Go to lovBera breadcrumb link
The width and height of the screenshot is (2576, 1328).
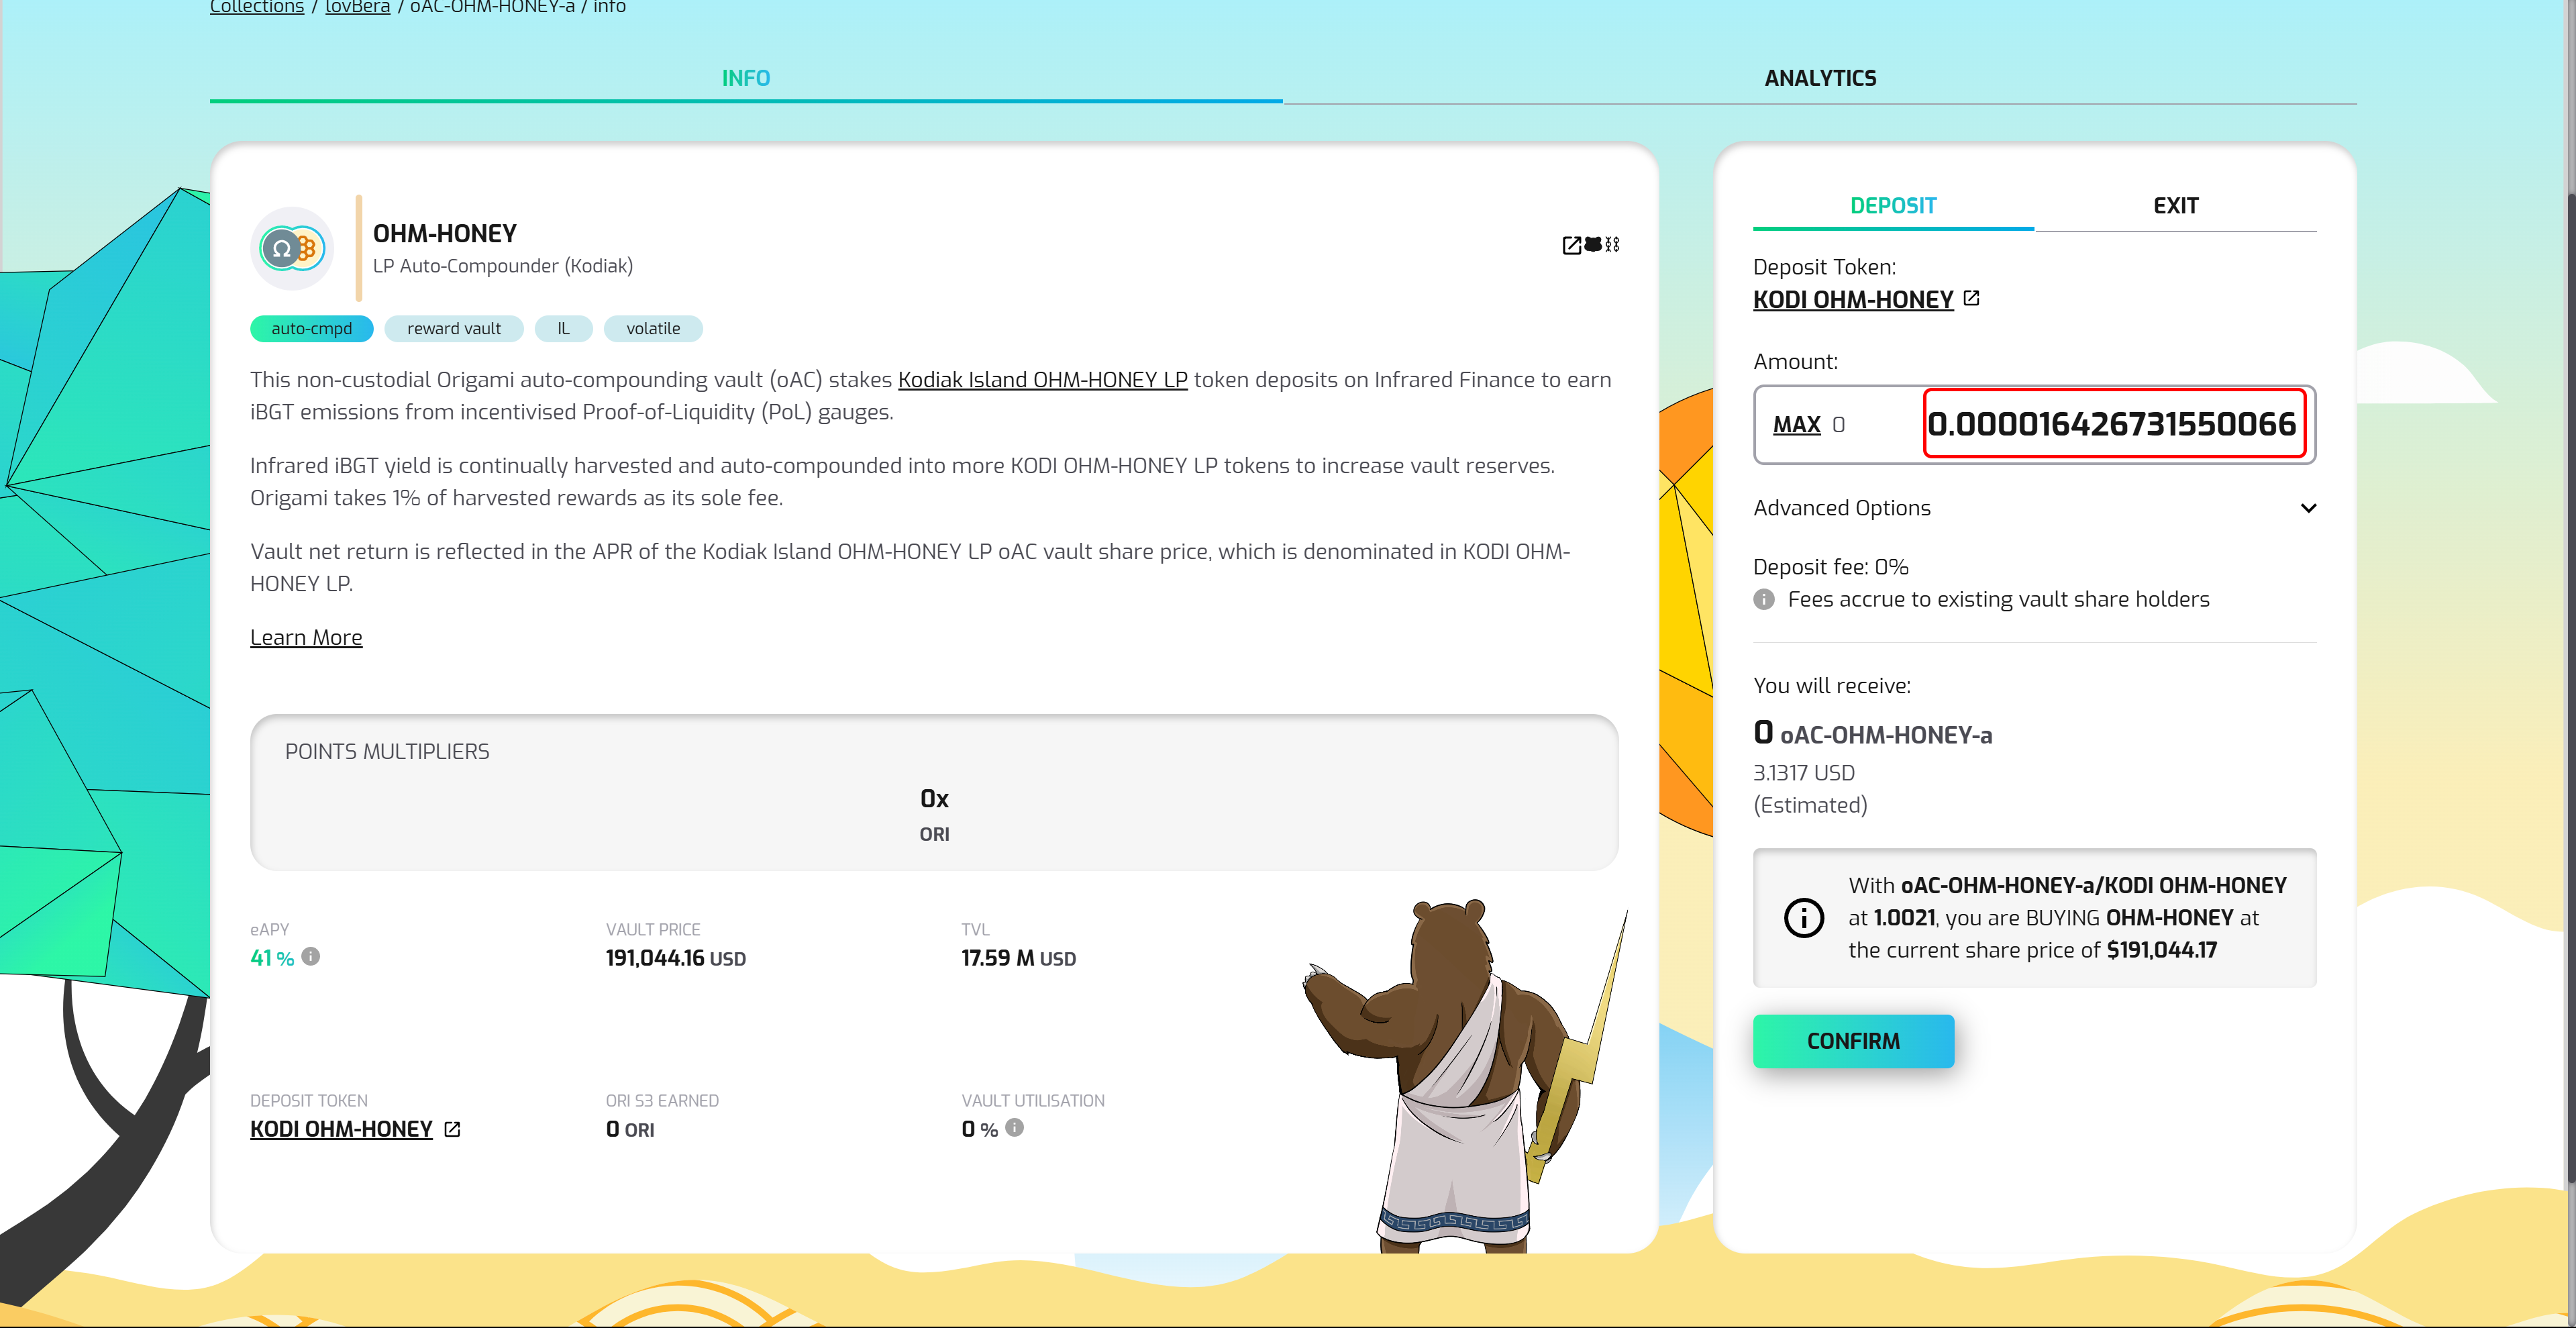click(x=357, y=7)
